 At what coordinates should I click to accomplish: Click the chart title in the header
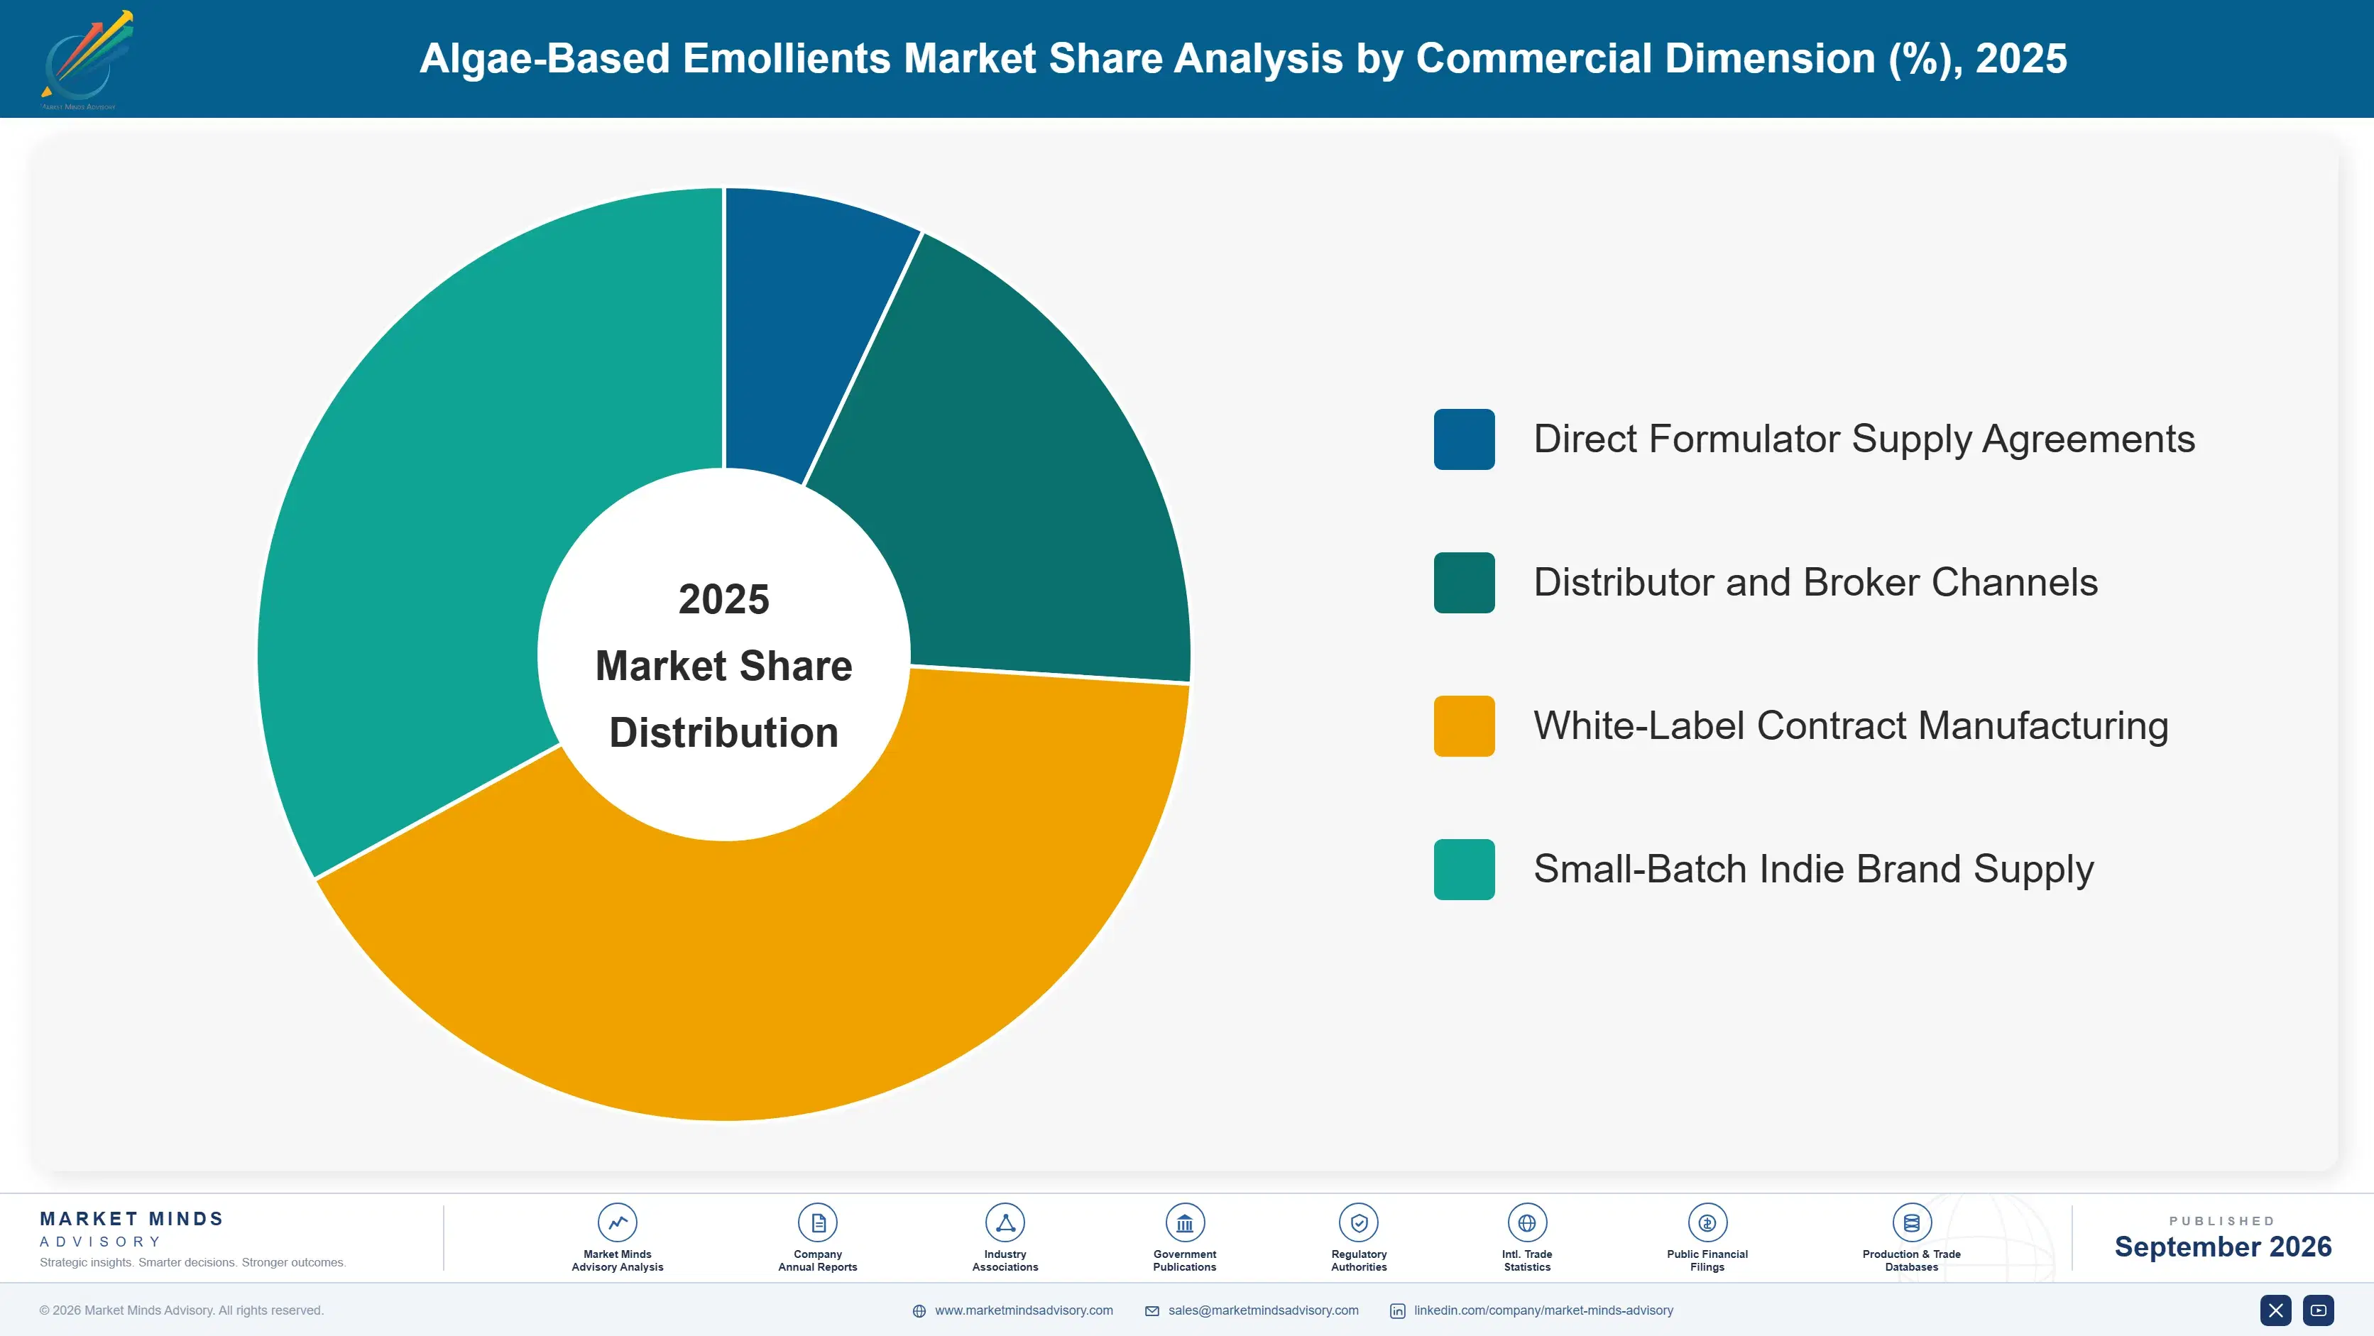[1243, 59]
